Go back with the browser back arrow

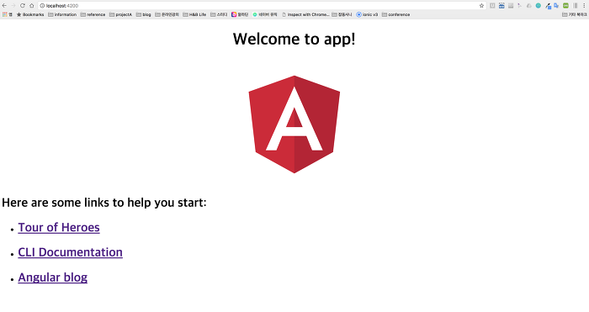point(4,6)
